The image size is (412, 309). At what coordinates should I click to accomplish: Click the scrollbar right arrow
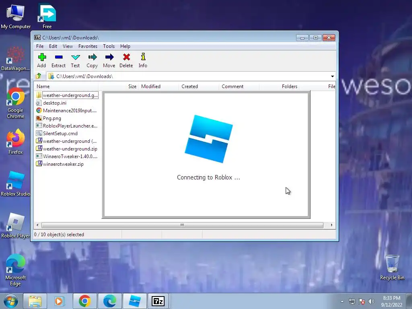[x=332, y=225]
